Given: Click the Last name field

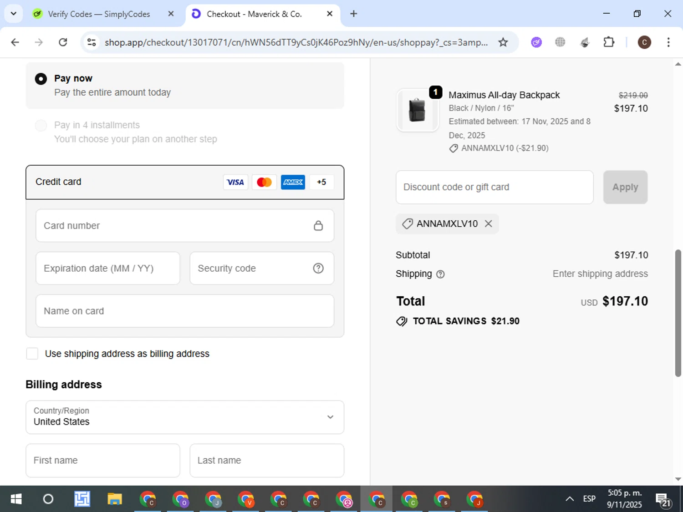Looking at the screenshot, I should point(267,461).
